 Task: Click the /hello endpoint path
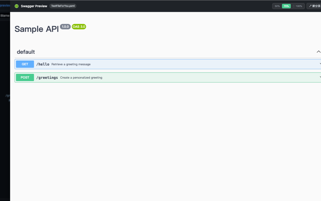click(43, 64)
